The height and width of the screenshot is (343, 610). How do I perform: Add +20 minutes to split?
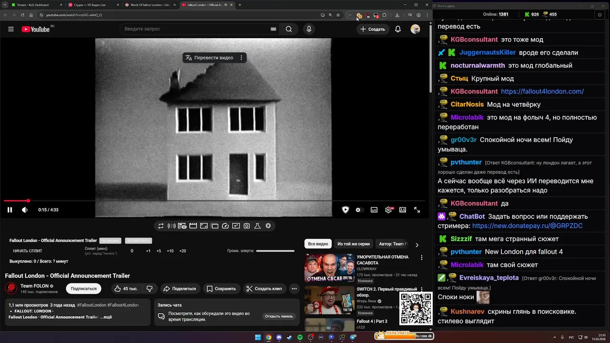183,251
